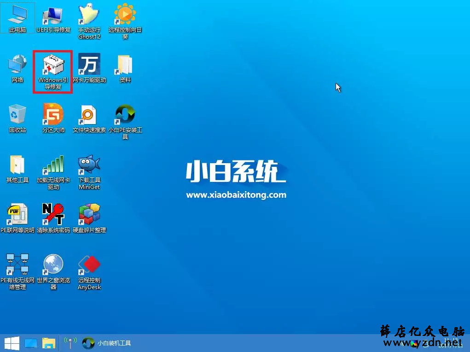Open PE联网等说明 PDF document

[17, 218]
